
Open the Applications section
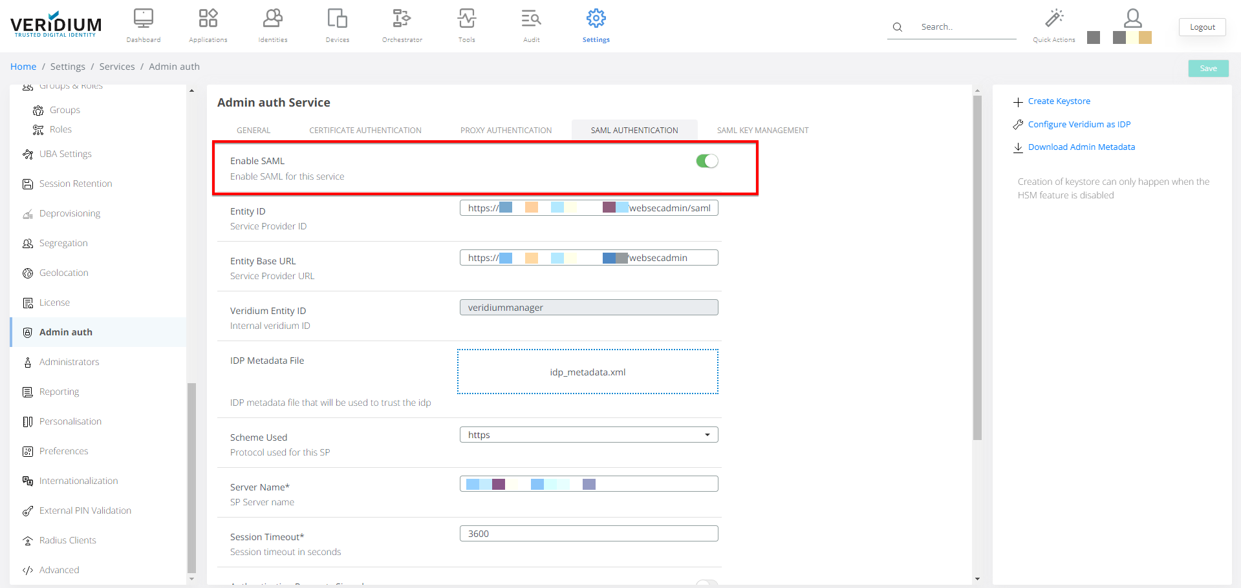(x=208, y=25)
